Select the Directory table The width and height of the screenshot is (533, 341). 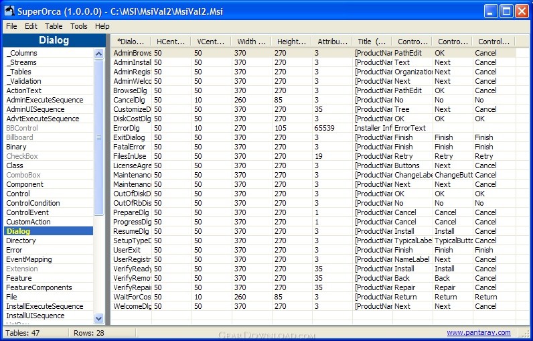(x=48, y=241)
